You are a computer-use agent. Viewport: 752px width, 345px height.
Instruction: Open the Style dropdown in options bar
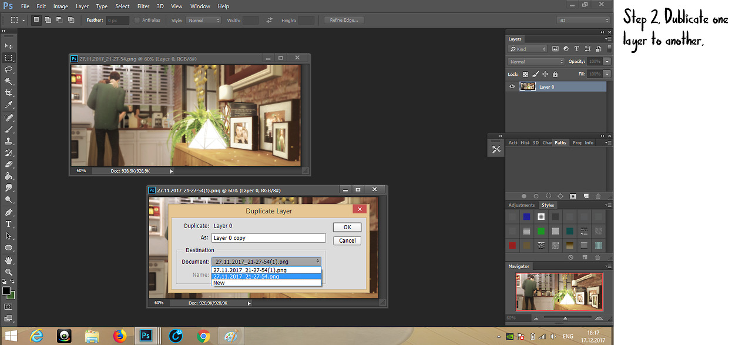click(x=203, y=20)
